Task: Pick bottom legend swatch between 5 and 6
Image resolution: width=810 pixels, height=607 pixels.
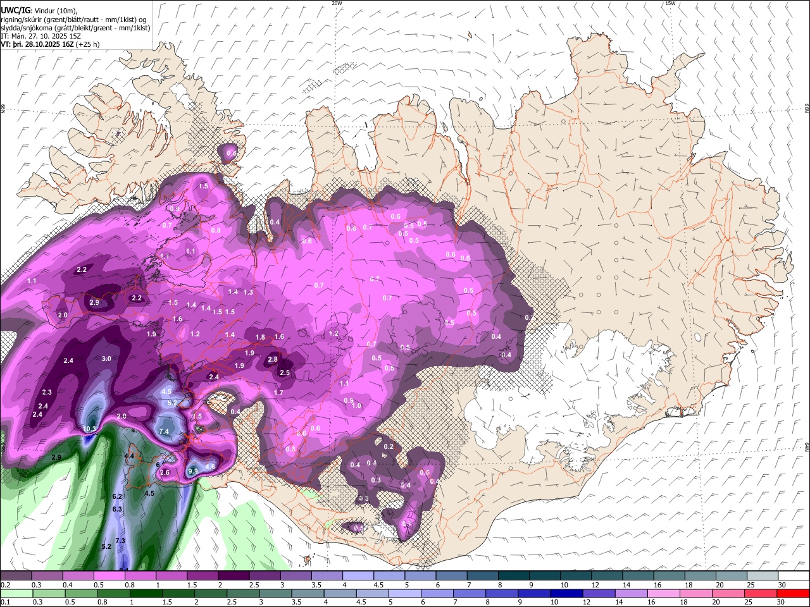Action: click(404, 593)
